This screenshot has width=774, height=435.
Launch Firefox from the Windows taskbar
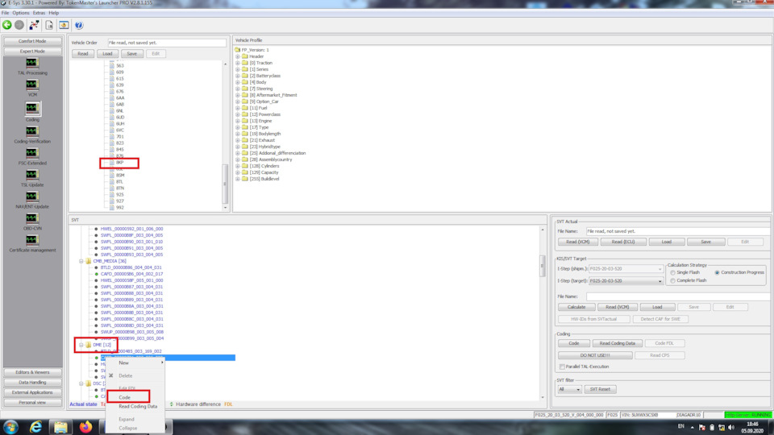click(x=86, y=427)
